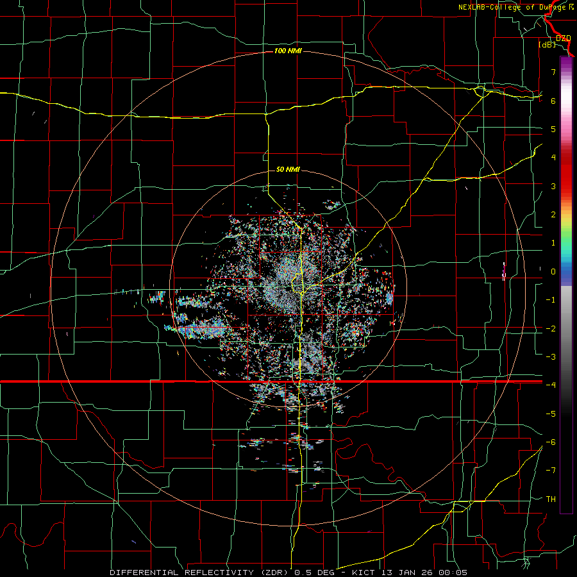Click the [dB] units label

(x=548, y=44)
